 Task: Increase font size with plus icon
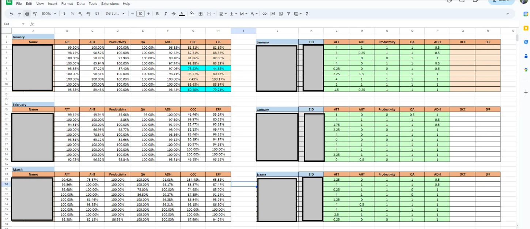pyautogui.click(x=148, y=14)
